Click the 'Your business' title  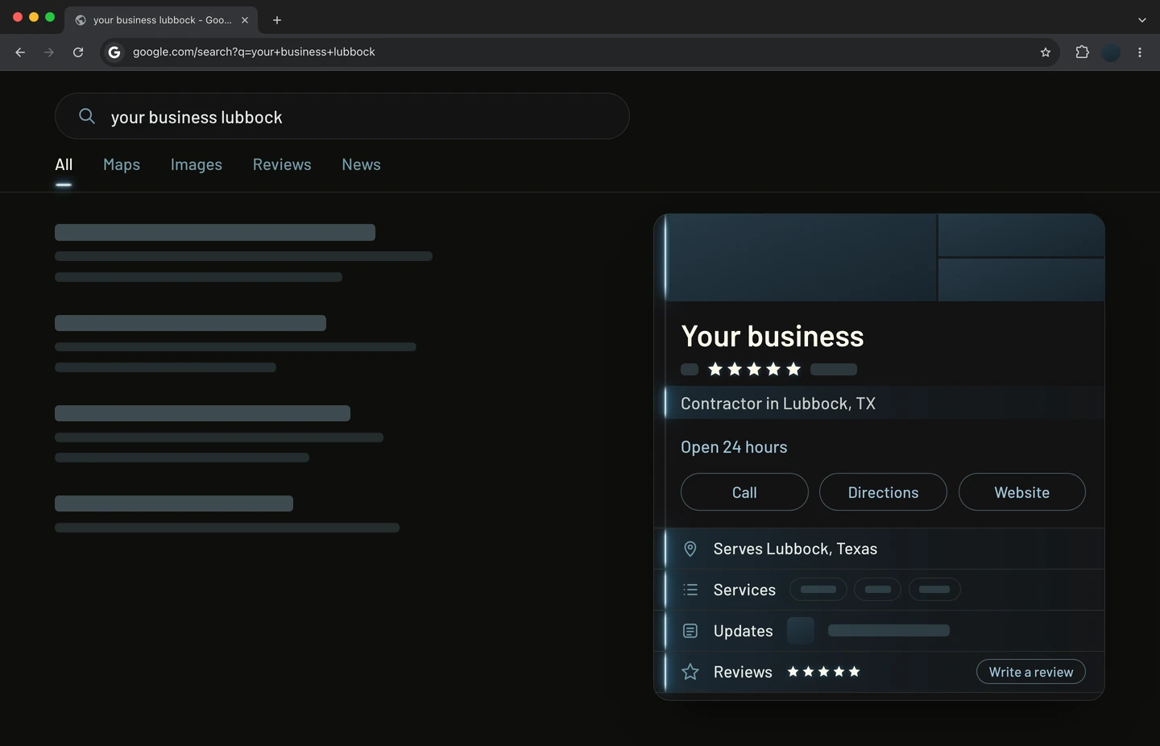pyautogui.click(x=772, y=336)
